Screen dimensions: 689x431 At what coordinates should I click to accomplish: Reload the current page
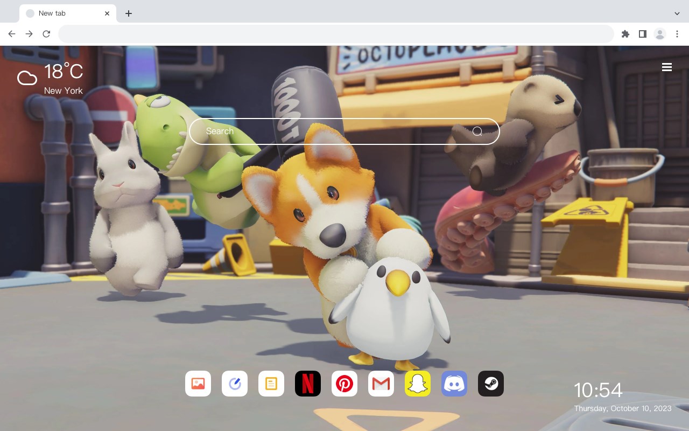[x=46, y=34]
